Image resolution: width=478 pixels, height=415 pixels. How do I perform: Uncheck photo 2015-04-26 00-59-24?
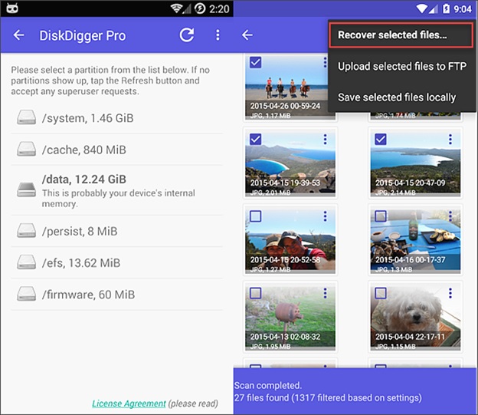point(255,62)
